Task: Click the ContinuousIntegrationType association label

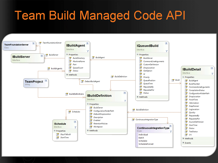Action: [x=147, y=120]
